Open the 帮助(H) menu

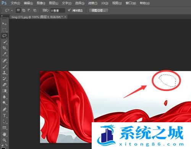click(x=145, y=3)
